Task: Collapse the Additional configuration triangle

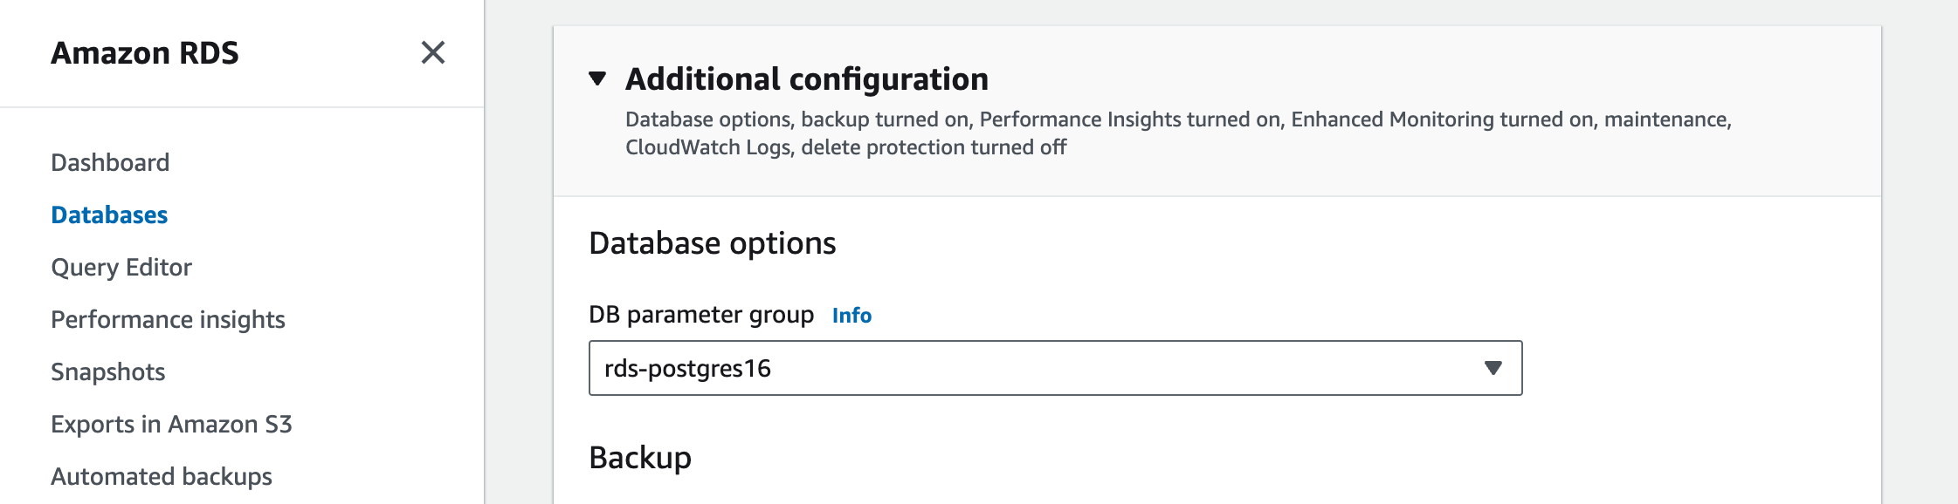Action: tap(597, 78)
